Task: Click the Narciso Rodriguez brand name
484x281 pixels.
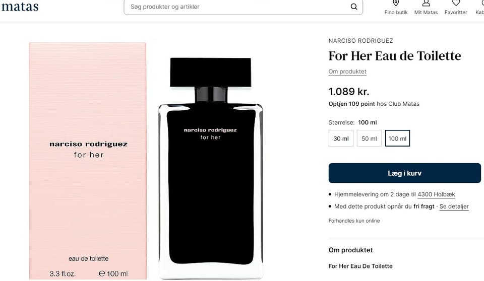Action: pyautogui.click(x=360, y=41)
